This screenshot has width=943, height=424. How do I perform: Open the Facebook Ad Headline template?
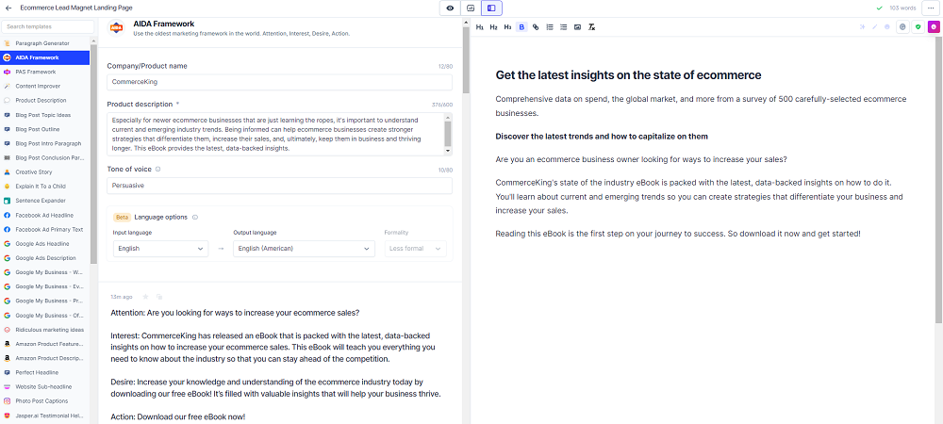(45, 215)
